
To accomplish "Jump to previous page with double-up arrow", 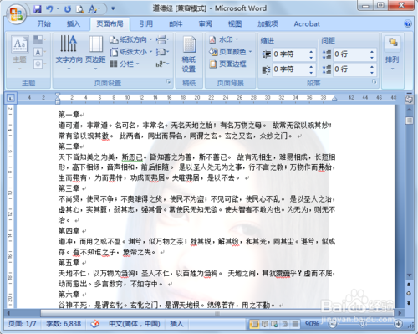I will tap(409, 285).
